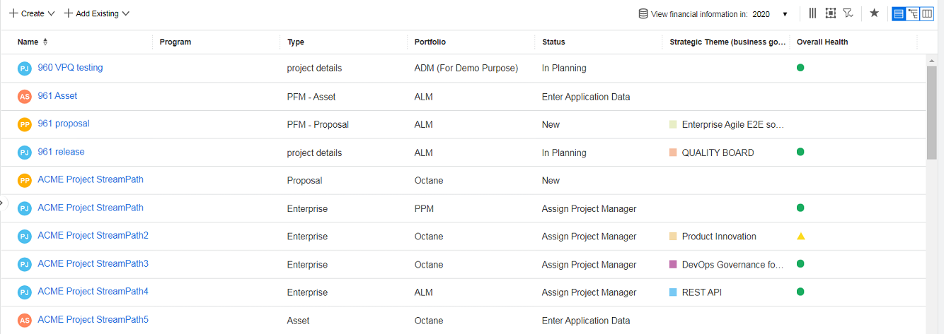Click the favorites star icon
The width and height of the screenshot is (944, 334).
pos(874,13)
